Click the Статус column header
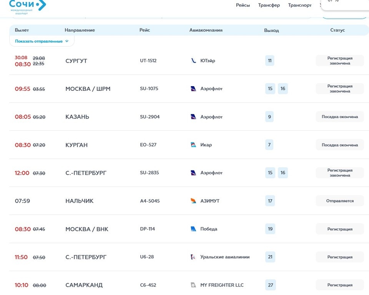The height and width of the screenshot is (295, 369). click(337, 30)
